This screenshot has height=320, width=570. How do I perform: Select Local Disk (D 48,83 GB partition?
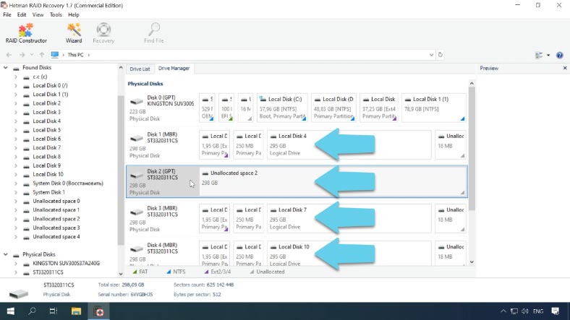coord(333,108)
